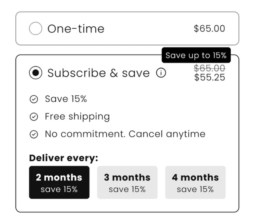Click the Subscribe & save label text

click(x=98, y=73)
